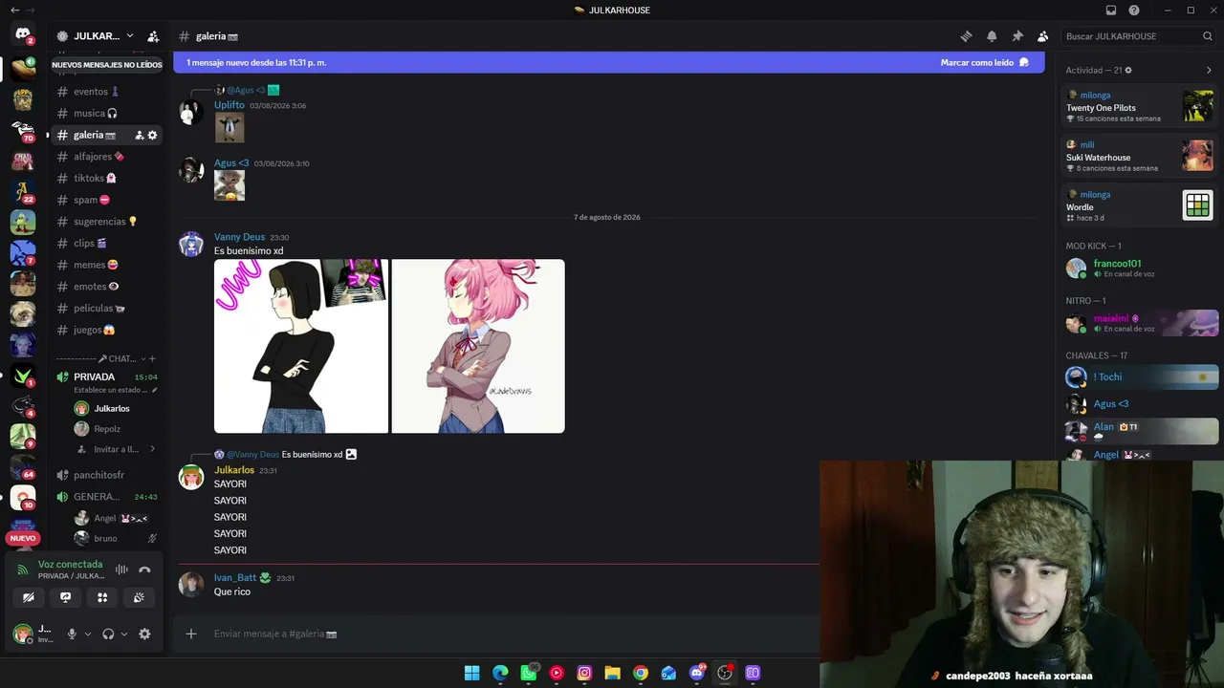This screenshot has height=688, width=1224.
Task: Open the peliculas channel
Action: coord(105,309)
